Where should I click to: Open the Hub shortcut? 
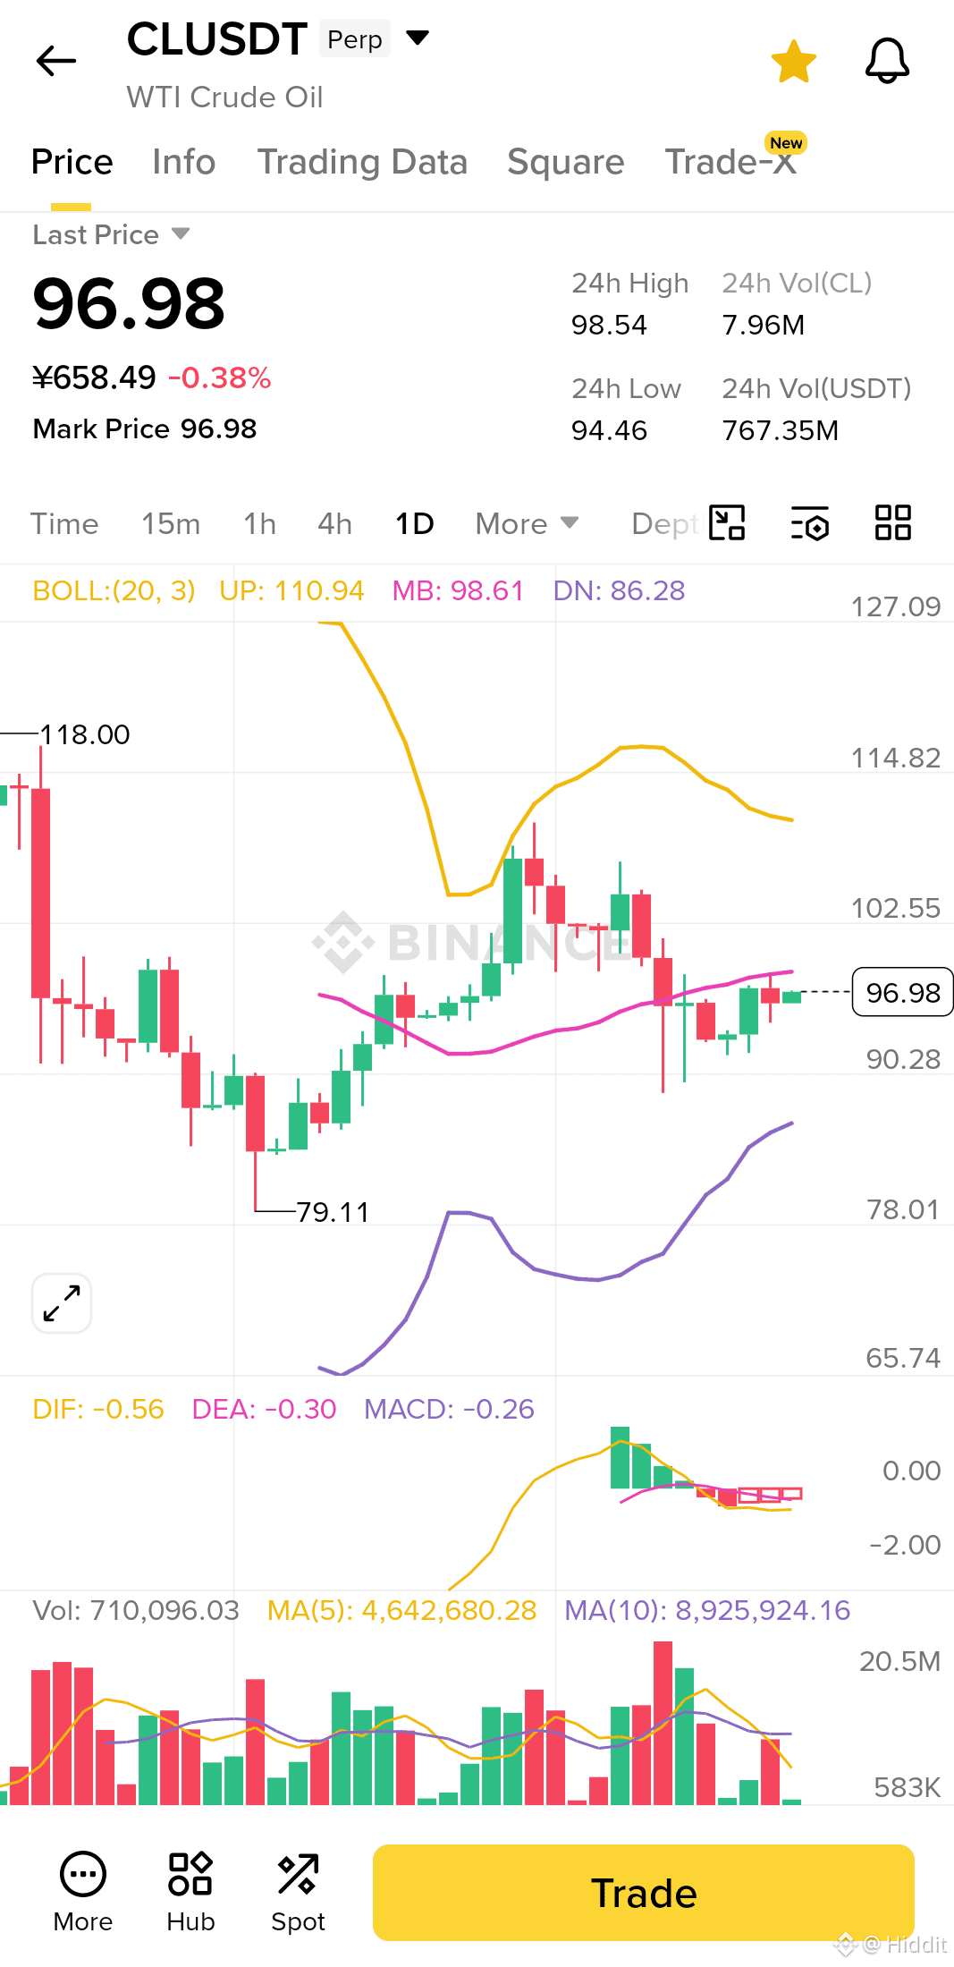(190, 1892)
